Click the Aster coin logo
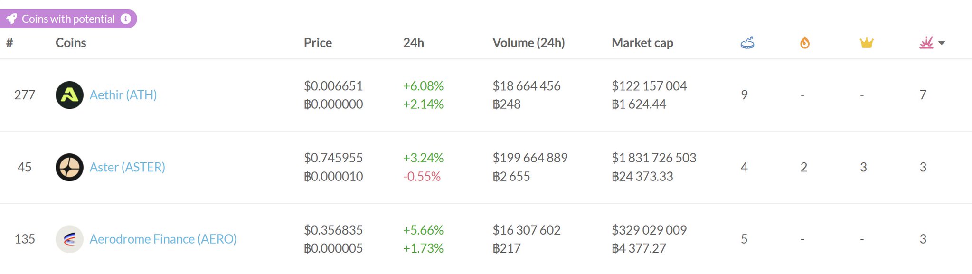 tap(69, 167)
